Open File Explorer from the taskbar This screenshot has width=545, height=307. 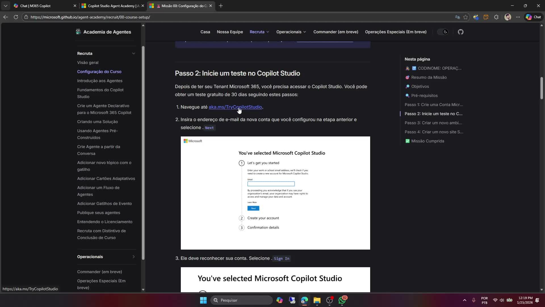click(x=317, y=300)
